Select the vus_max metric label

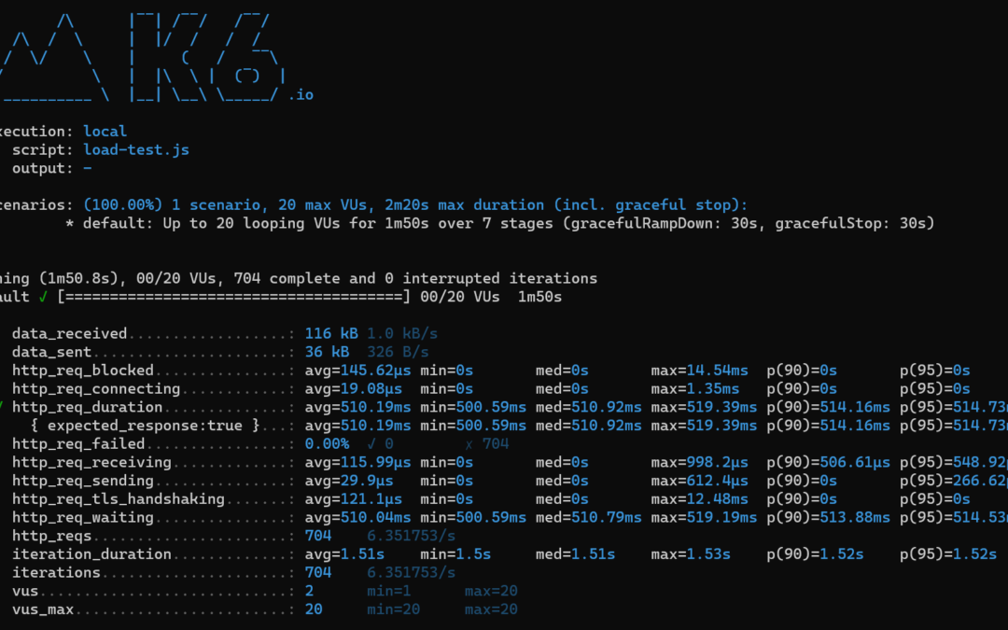(43, 609)
